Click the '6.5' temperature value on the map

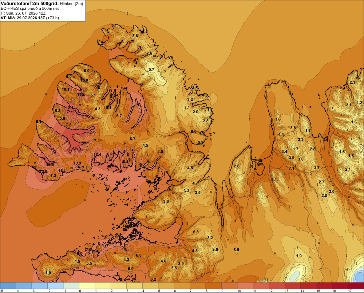coord(160,152)
